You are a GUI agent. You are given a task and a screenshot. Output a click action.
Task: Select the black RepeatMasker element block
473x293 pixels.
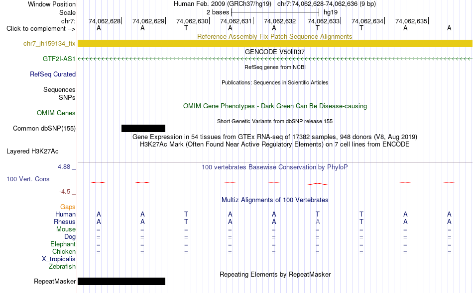[x=121, y=281]
